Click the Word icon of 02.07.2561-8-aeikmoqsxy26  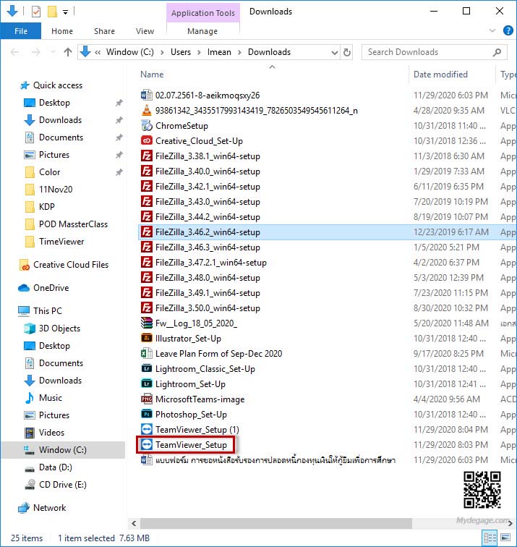click(x=146, y=96)
